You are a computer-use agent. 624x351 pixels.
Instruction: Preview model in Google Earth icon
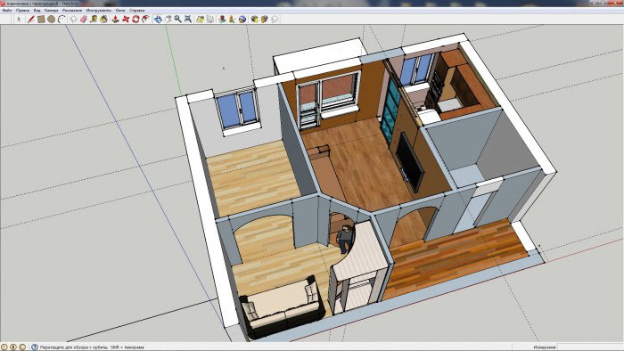pos(242,19)
